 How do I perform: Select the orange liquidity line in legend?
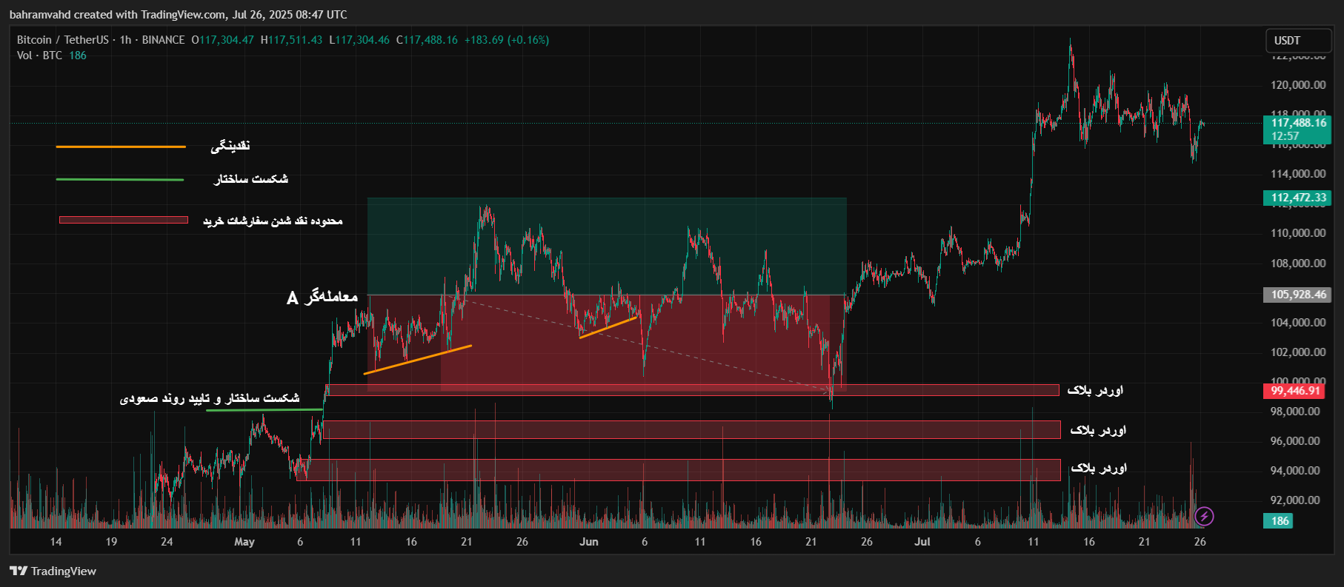121,147
